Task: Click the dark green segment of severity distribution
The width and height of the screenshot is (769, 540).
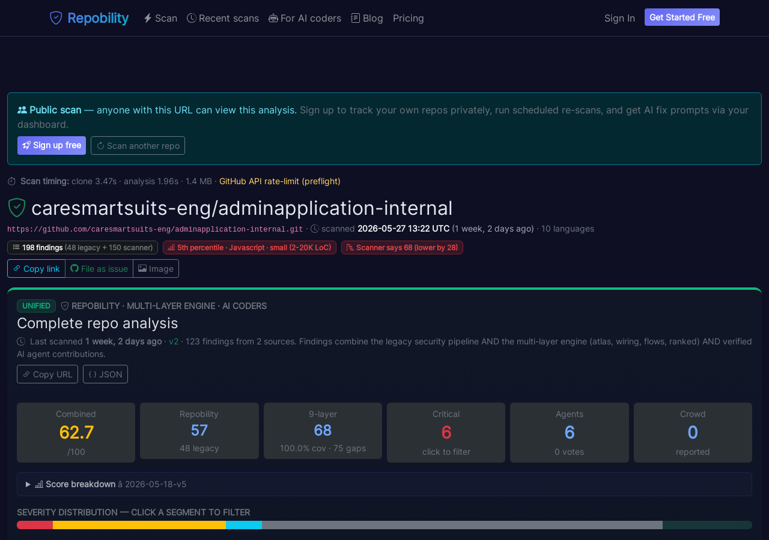Action: point(707,525)
